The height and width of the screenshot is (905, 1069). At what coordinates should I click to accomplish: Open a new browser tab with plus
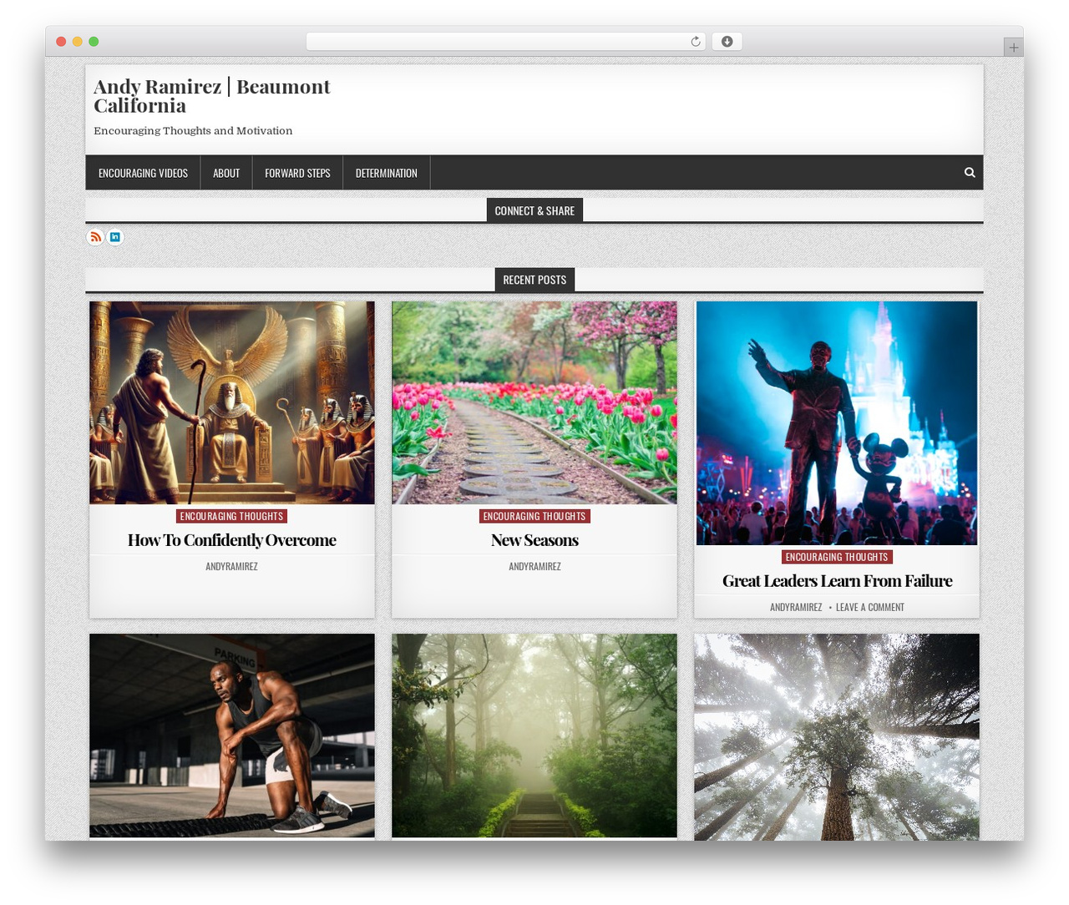pyautogui.click(x=1013, y=48)
